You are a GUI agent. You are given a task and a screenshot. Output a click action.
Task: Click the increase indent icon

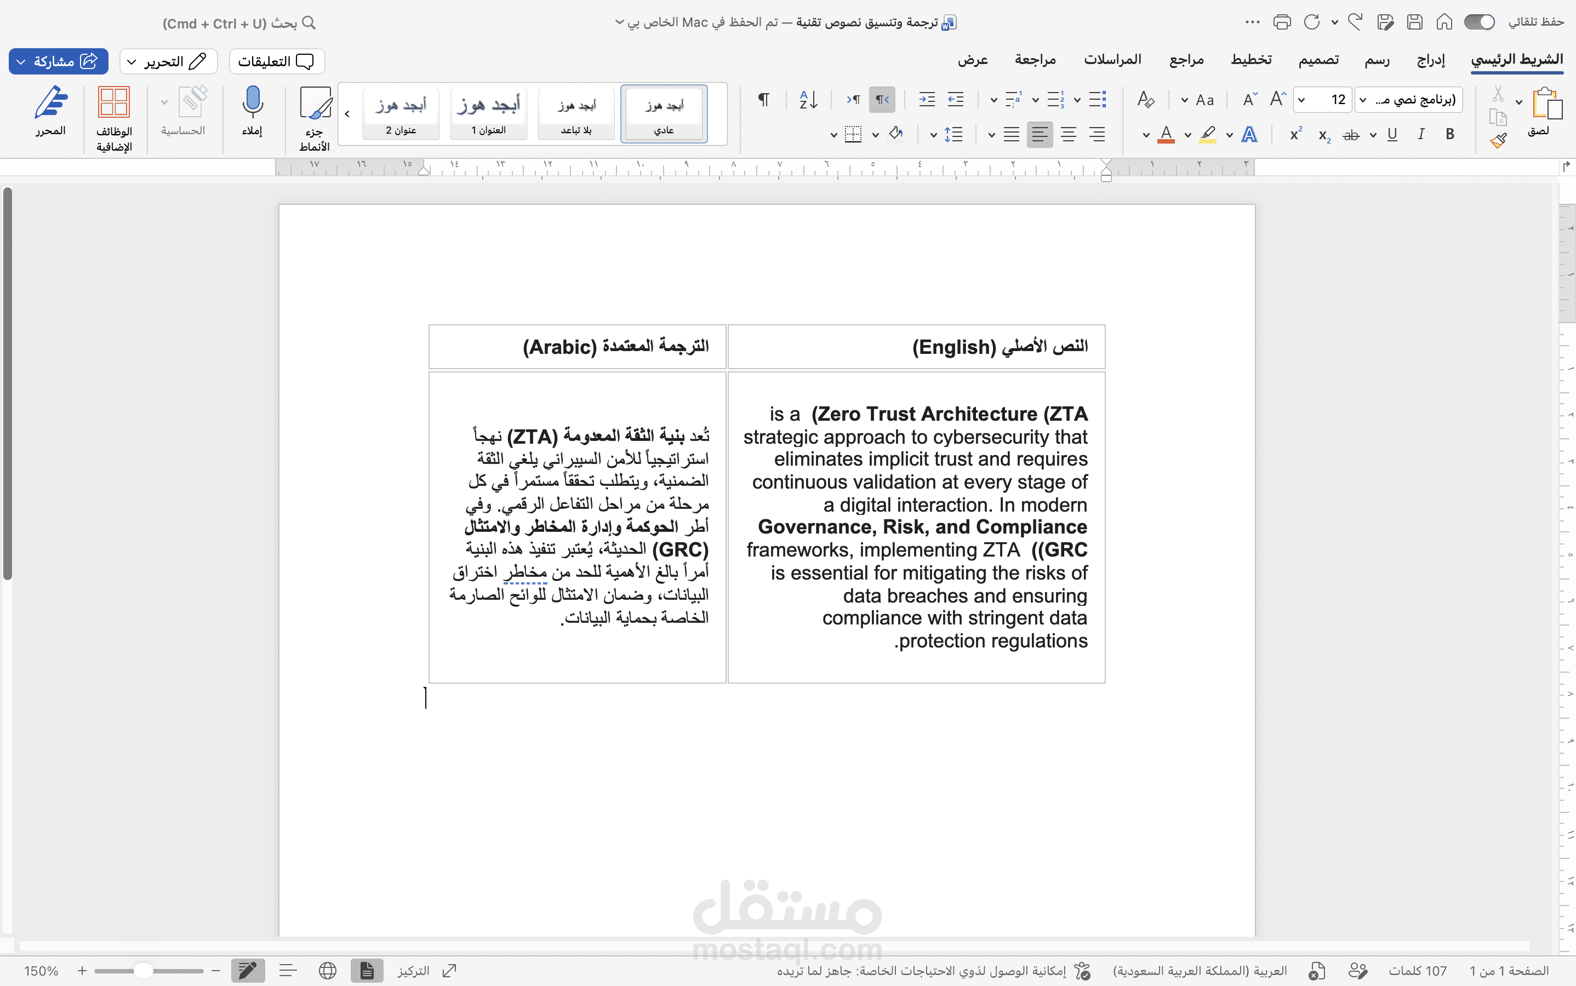pyautogui.click(x=927, y=99)
